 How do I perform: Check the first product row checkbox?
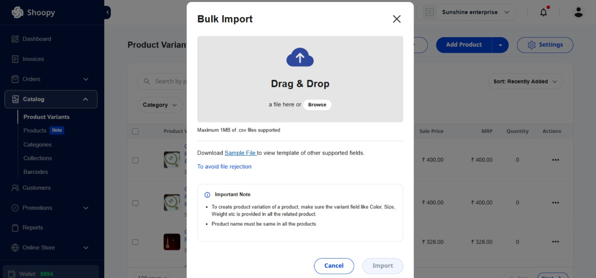point(135,160)
